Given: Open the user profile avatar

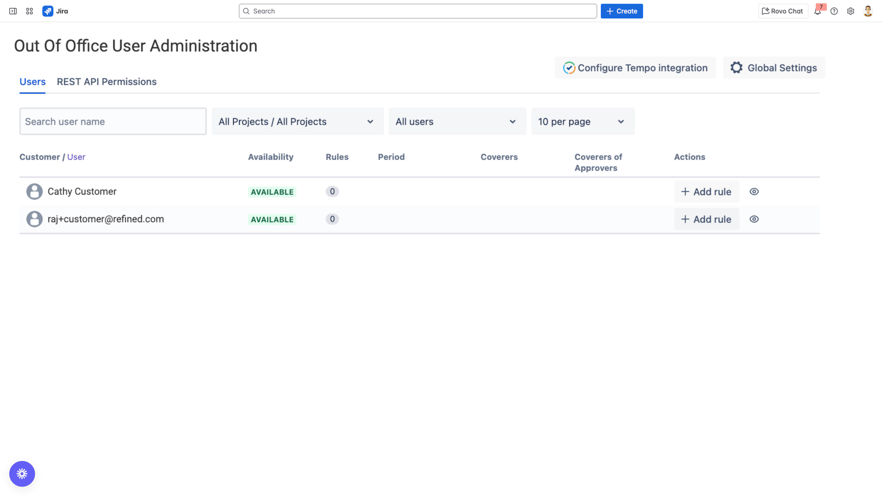Looking at the screenshot, I should (868, 11).
